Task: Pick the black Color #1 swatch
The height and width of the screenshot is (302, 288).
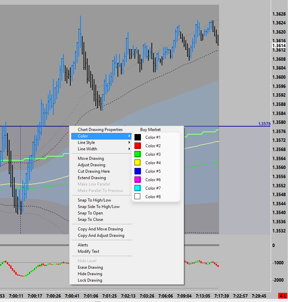Action: [x=138, y=137]
